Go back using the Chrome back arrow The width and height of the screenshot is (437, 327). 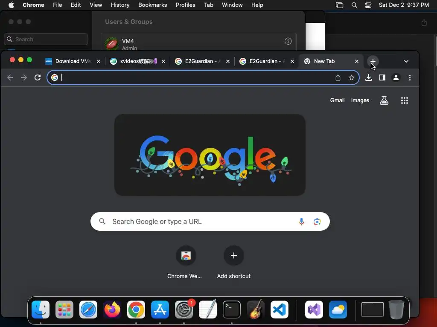tap(10, 77)
